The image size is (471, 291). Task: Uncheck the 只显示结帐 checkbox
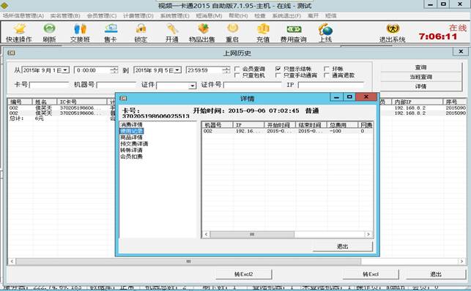click(278, 69)
